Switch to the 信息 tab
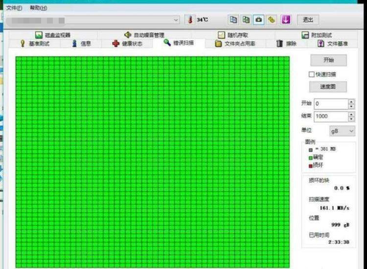The image size is (367, 269). pyautogui.click(x=81, y=43)
